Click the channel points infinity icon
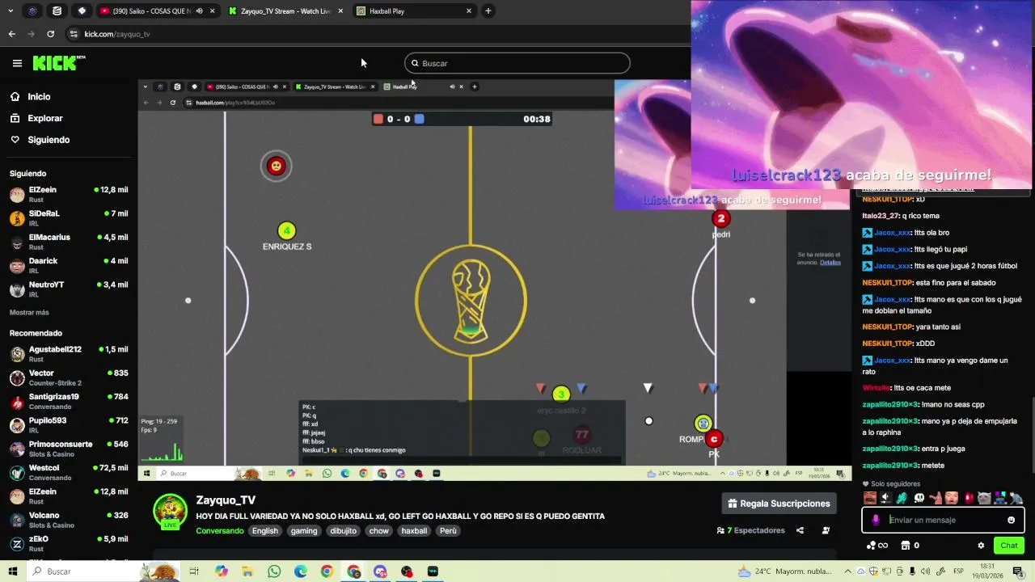This screenshot has width=1035, height=582. (x=877, y=546)
